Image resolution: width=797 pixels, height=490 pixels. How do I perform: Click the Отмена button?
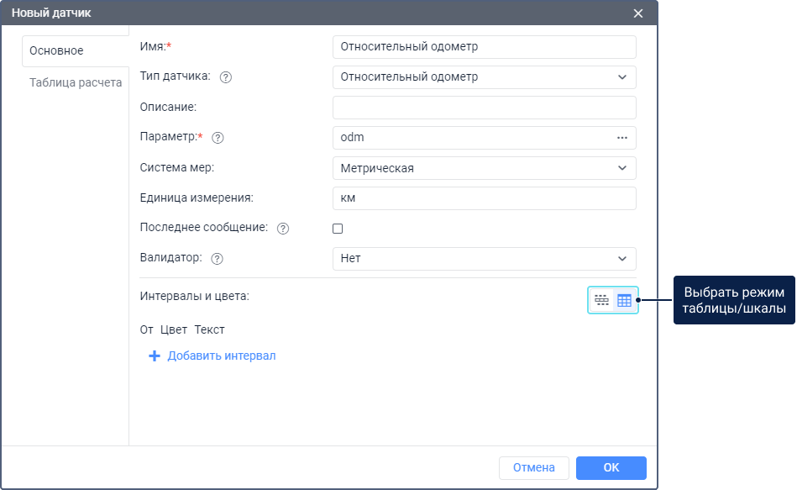[533, 468]
